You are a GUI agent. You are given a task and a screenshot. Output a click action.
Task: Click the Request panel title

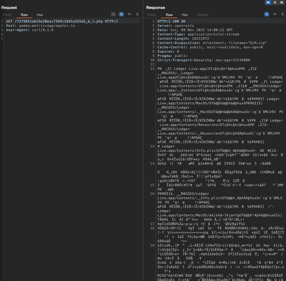pyautogui.click(x=9, y=7)
